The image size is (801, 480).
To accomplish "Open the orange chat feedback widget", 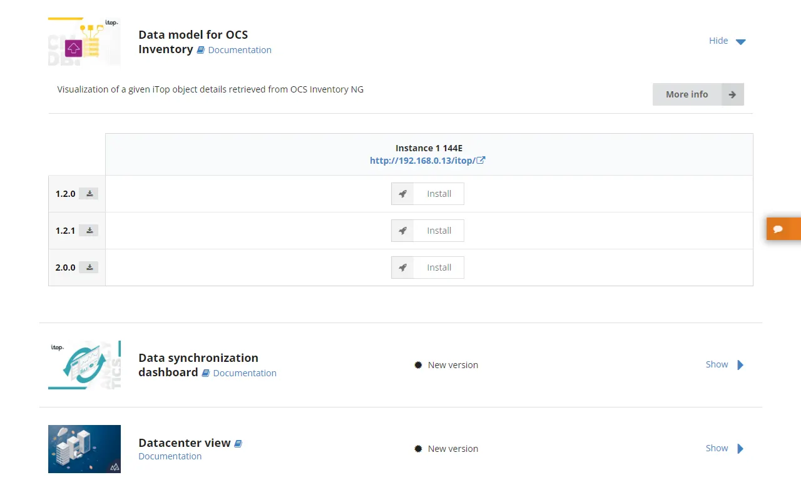I will pyautogui.click(x=783, y=229).
